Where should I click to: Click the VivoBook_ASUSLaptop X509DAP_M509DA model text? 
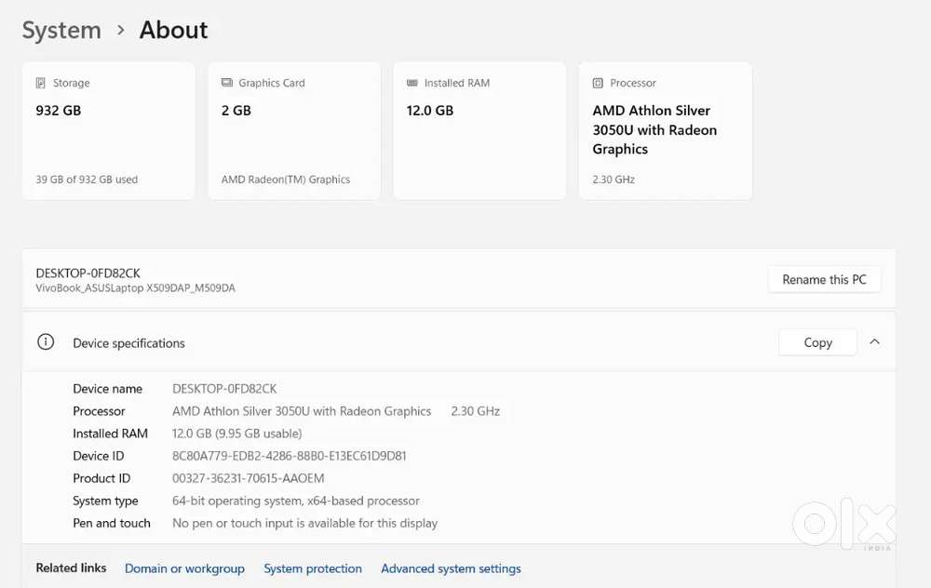[x=135, y=288]
